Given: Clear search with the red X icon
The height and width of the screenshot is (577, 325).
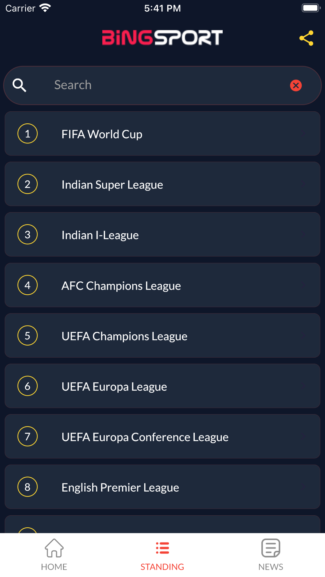Looking at the screenshot, I should click(x=296, y=85).
